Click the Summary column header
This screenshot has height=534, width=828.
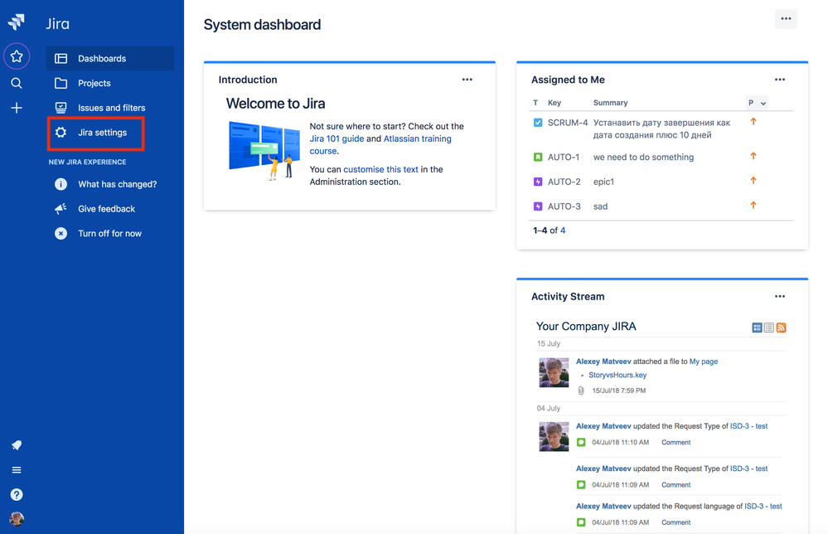coord(611,103)
